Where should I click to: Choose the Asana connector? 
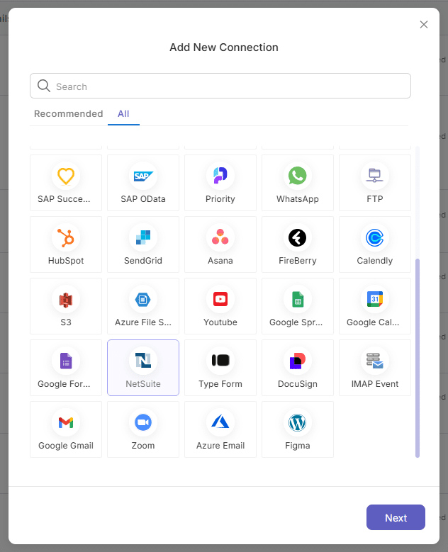coord(220,244)
